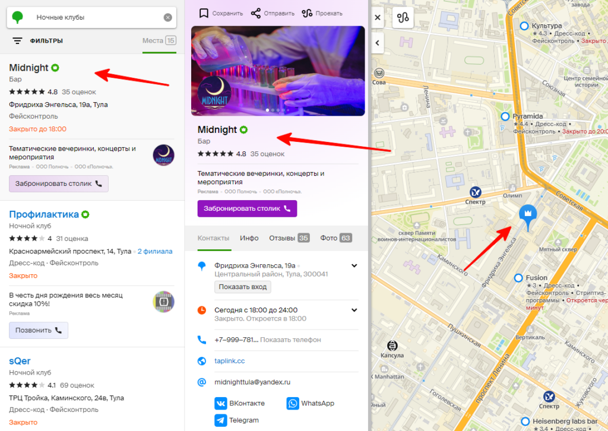The image size is (608, 431).
Task: Click Забронировать столик in list card
Action: [x=59, y=183]
